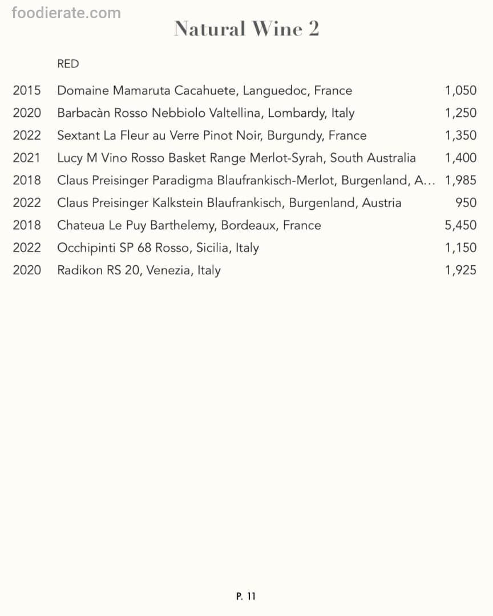
Task: Select Chateua Le Puy Barthelemy wine
Action: (189, 225)
